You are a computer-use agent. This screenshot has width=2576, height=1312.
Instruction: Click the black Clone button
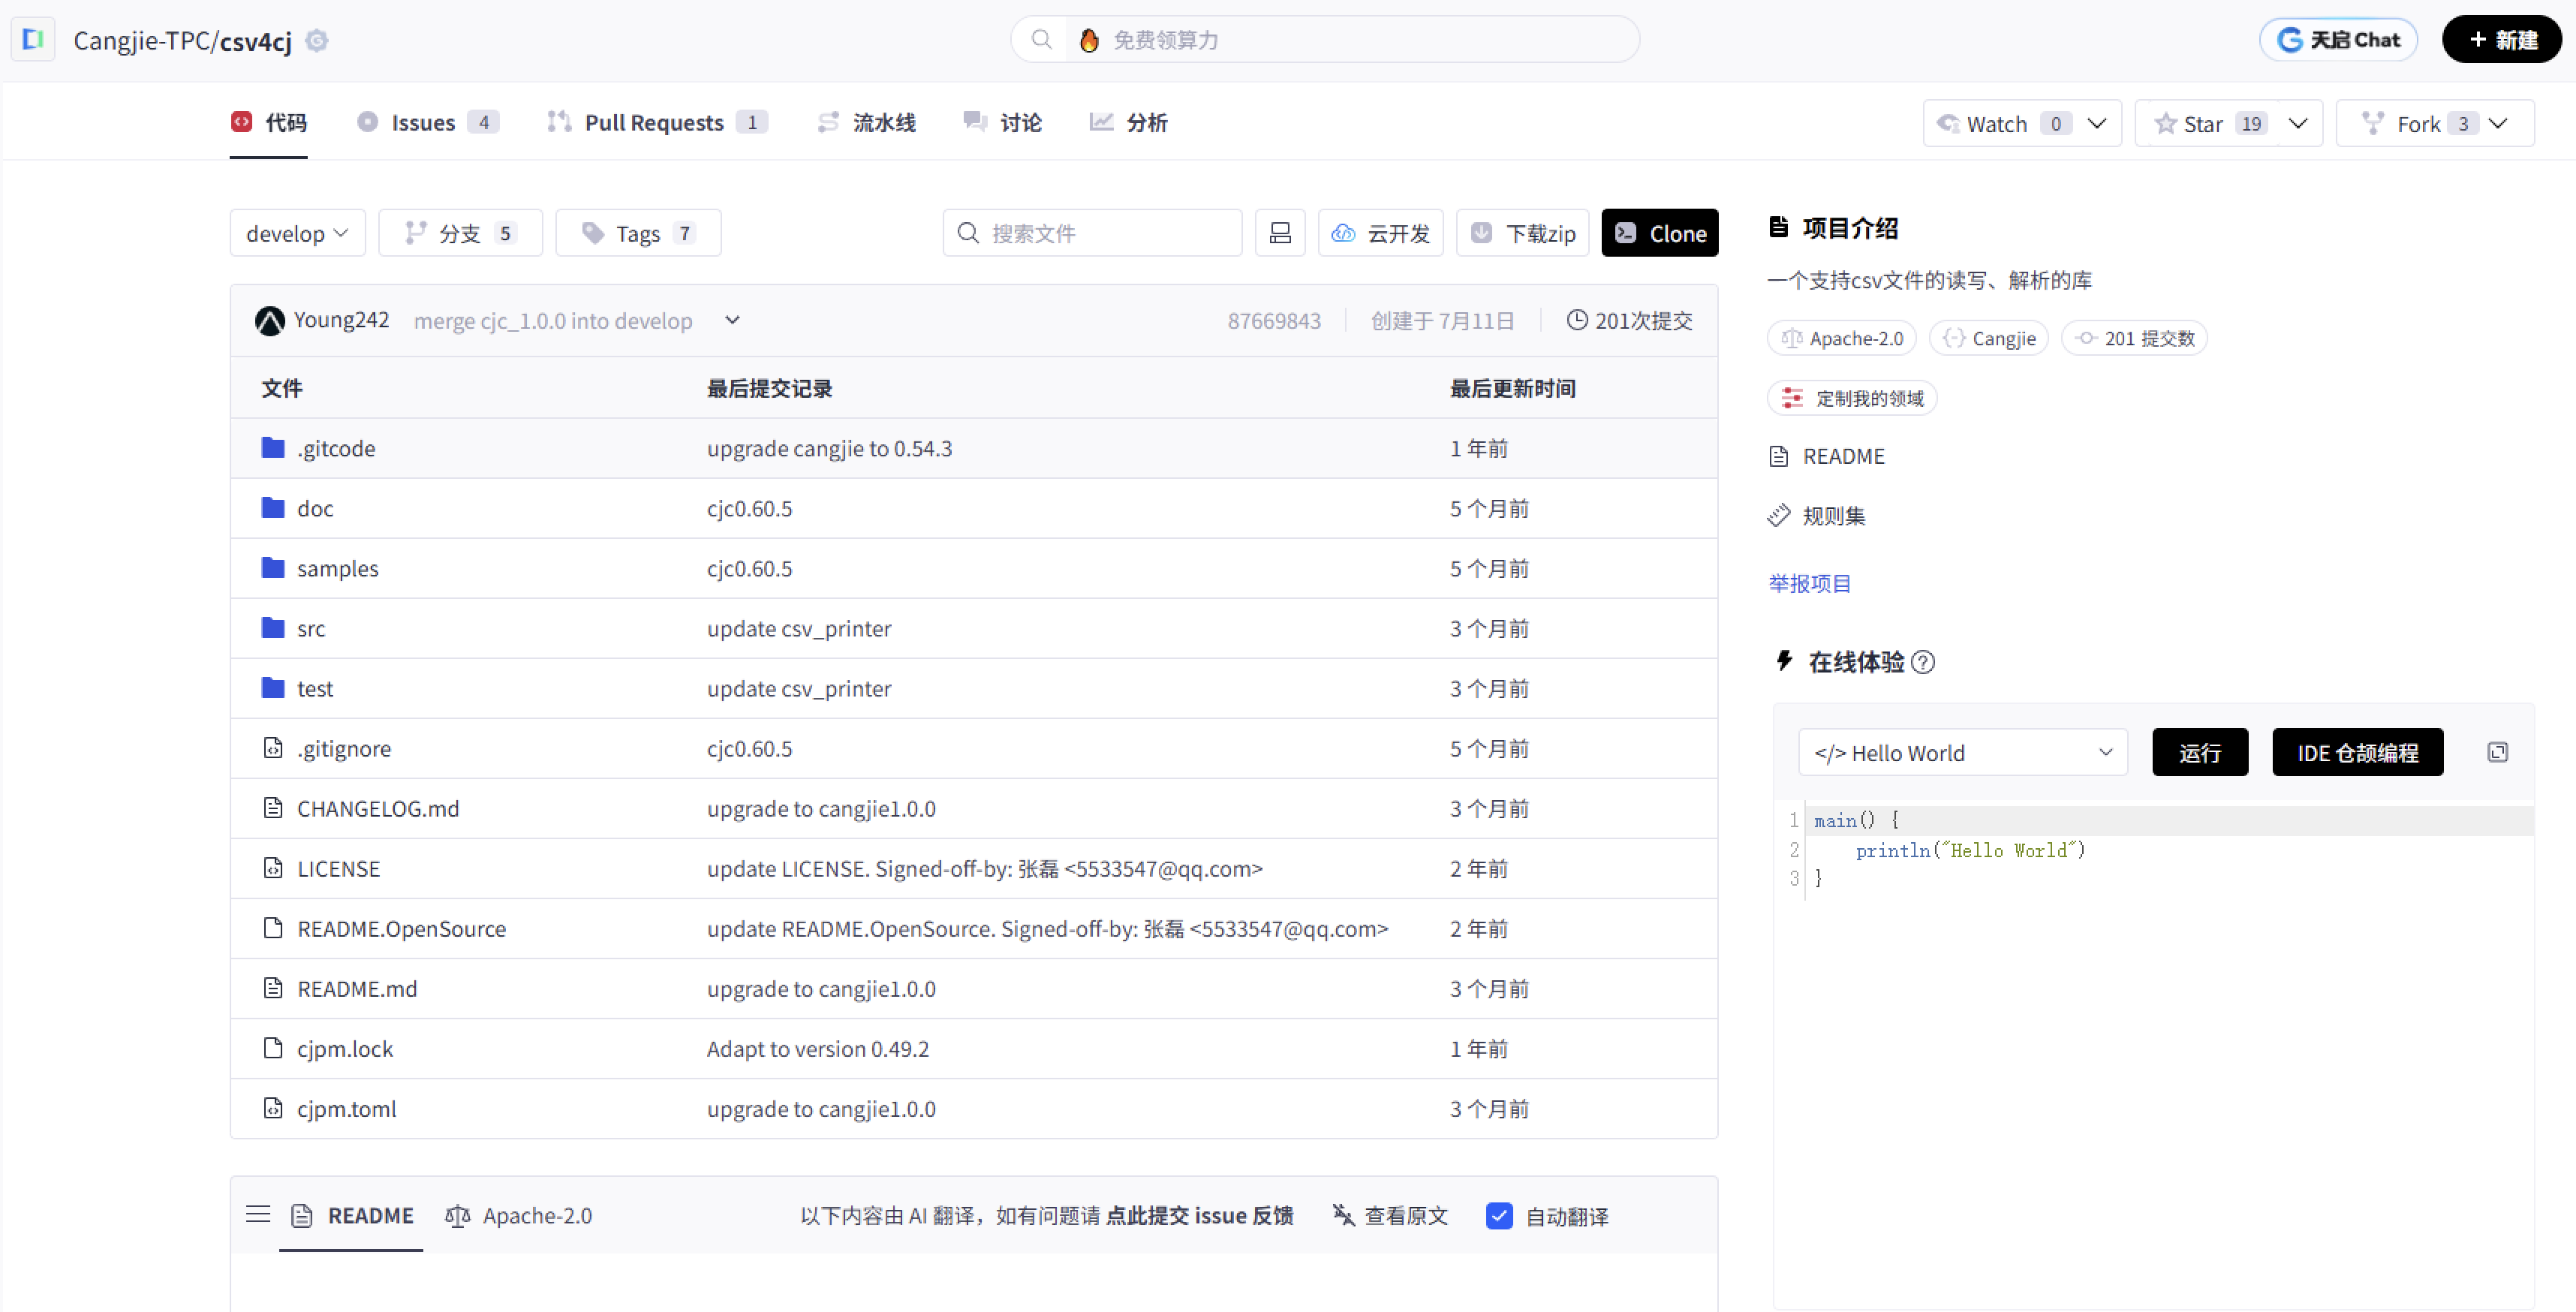click(x=1659, y=233)
